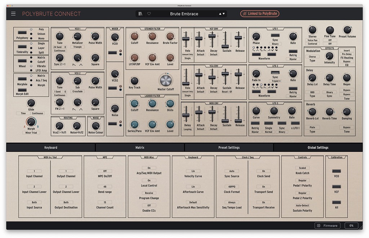The width and height of the screenshot is (369, 238).
Task: Click the LFO 1 Phase knob
Action: click(x=256, y=36)
